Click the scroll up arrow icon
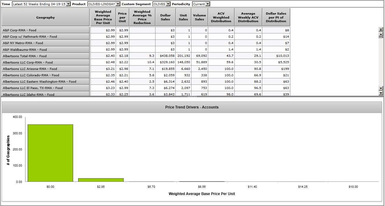This screenshot has width=385, height=206. tap(380, 35)
